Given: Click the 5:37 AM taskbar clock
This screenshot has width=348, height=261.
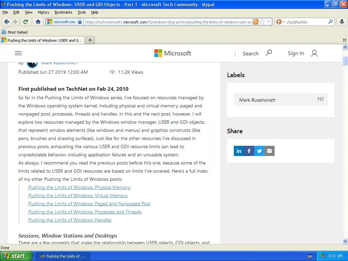Looking at the screenshot, I should tap(335, 256).
